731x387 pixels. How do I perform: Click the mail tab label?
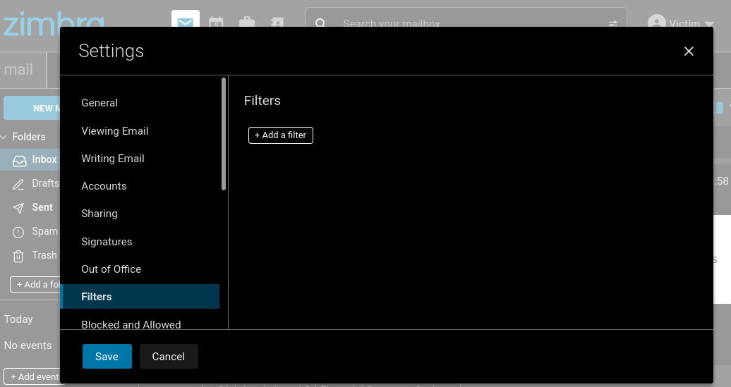point(18,70)
